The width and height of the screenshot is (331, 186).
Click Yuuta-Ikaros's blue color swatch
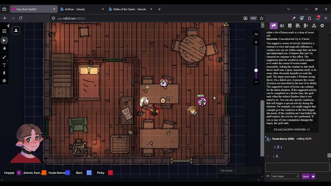tap(67, 173)
